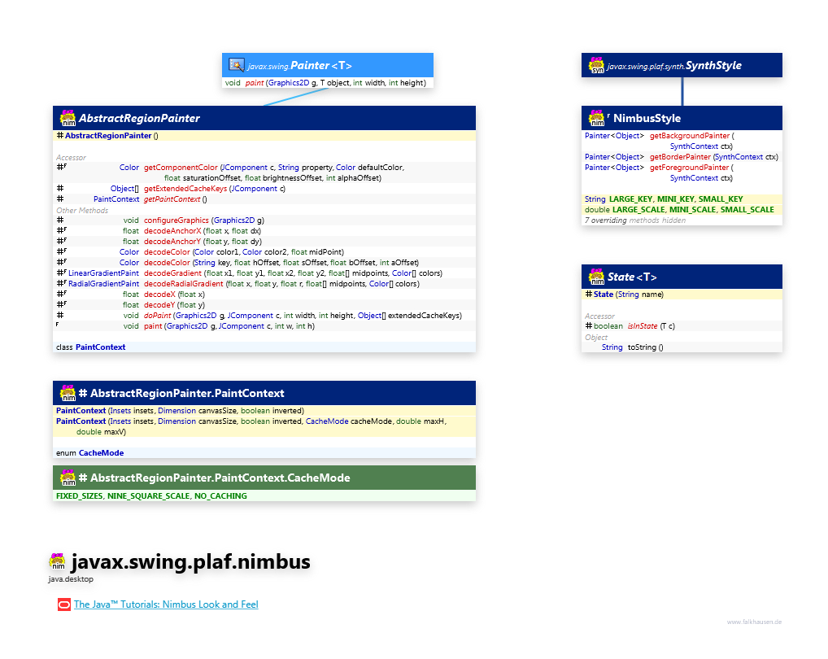Click the NimbusStyle nimbus icon
The width and height of the screenshot is (828, 659).
pyautogui.click(x=597, y=118)
